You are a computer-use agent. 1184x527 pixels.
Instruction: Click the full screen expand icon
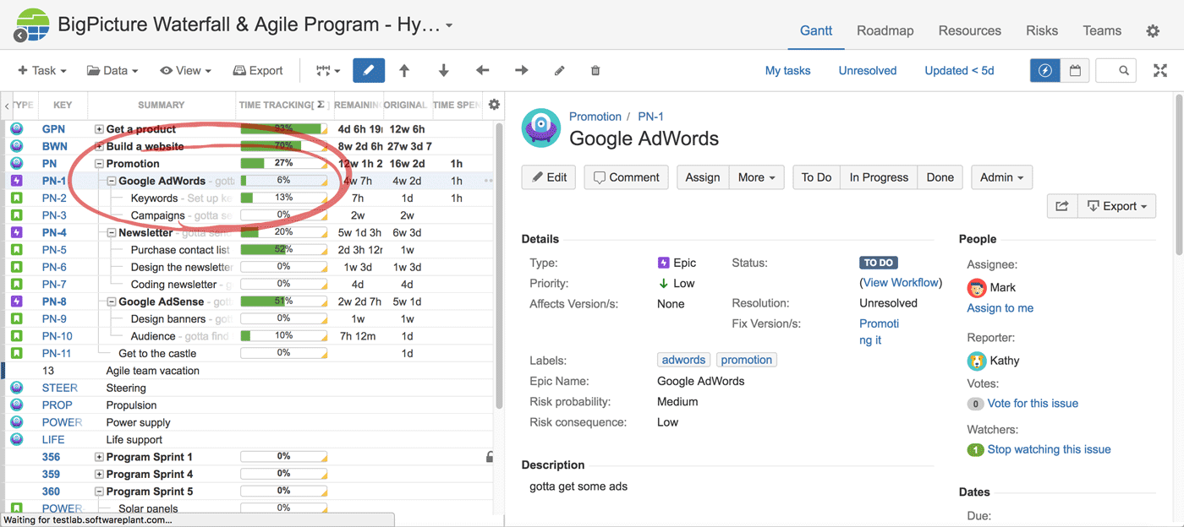pyautogui.click(x=1160, y=71)
